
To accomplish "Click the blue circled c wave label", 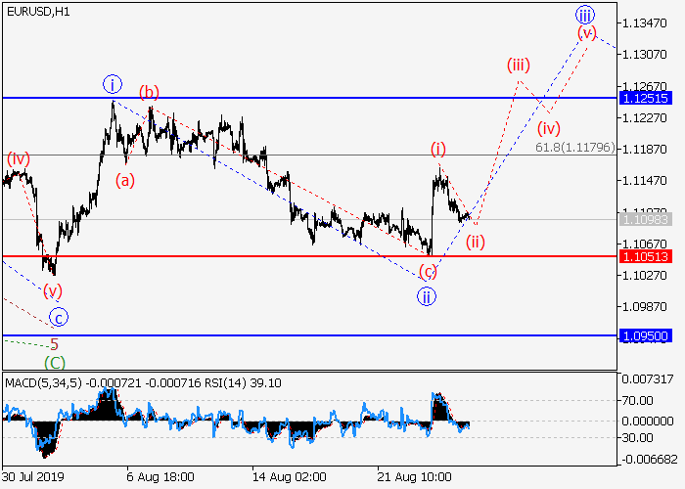I will tap(60, 317).
